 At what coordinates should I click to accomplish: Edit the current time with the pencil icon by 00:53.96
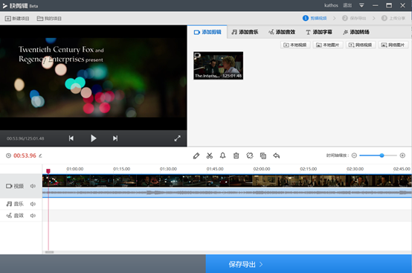point(40,155)
